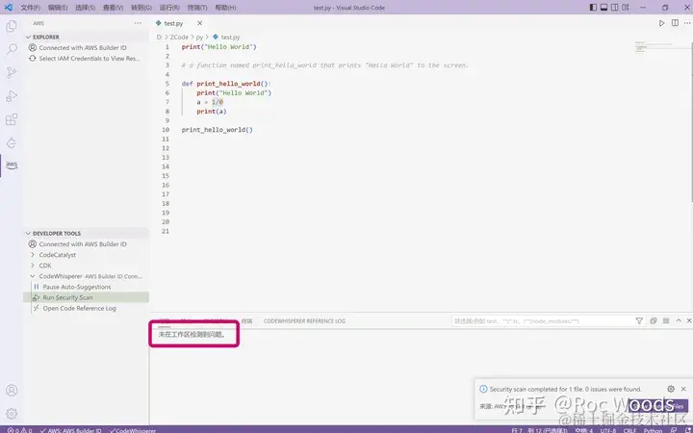This screenshot has height=433, width=693.
Task: Select the AWS toolkit icon in activity bar
Action: point(12,166)
